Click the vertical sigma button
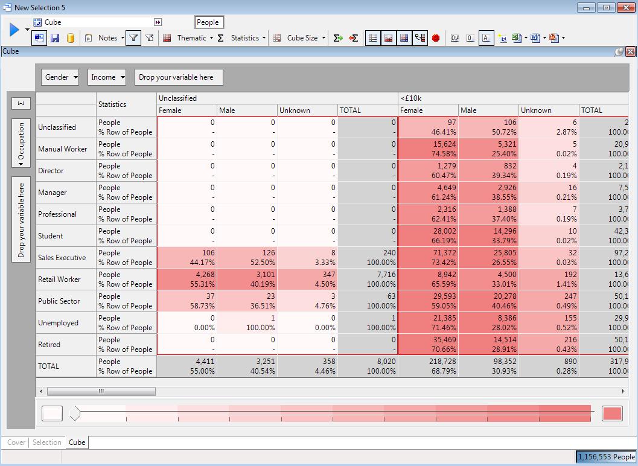The width and height of the screenshot is (638, 466). (x=21, y=103)
